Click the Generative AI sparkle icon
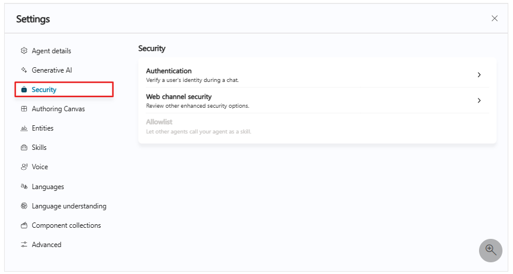Viewport: 513px width, 274px height. (24, 70)
